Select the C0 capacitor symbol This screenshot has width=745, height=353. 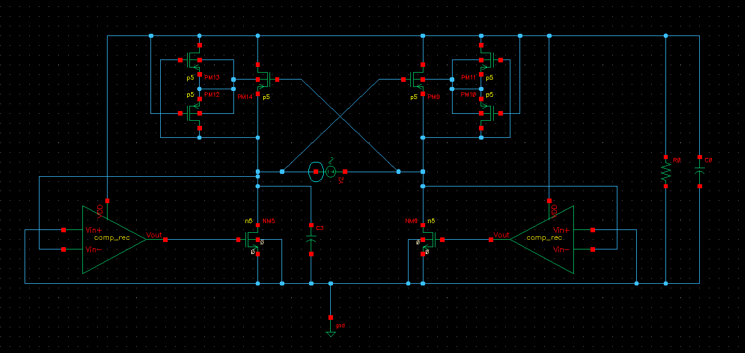[x=700, y=171]
